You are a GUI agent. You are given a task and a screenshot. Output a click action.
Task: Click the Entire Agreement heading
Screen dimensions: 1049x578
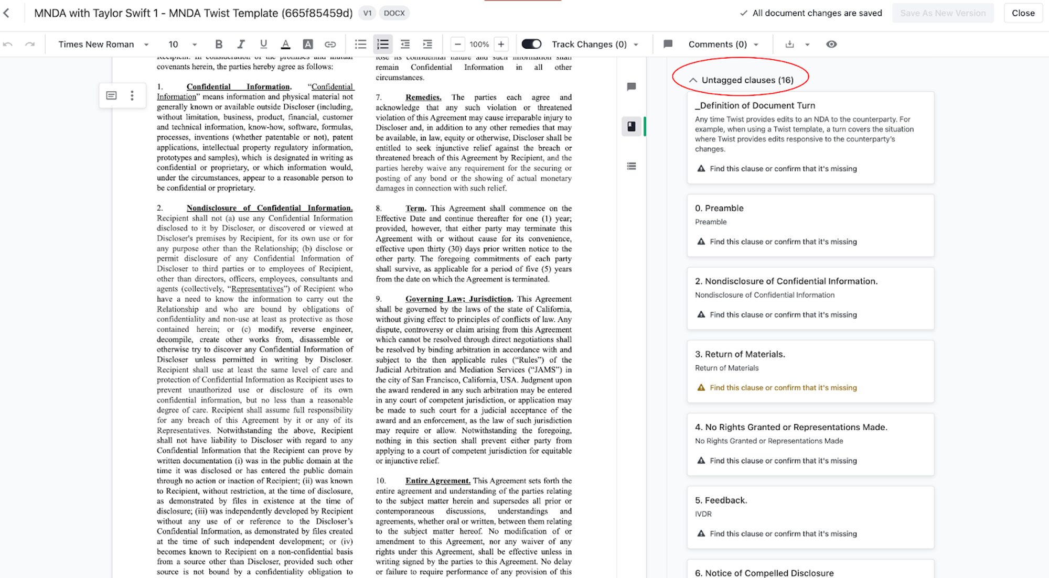tap(438, 481)
